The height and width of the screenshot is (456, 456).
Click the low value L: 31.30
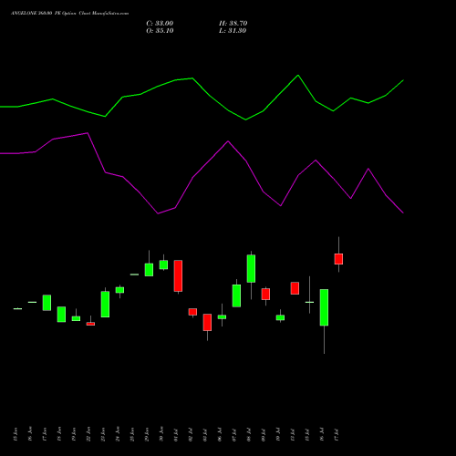coord(233,31)
